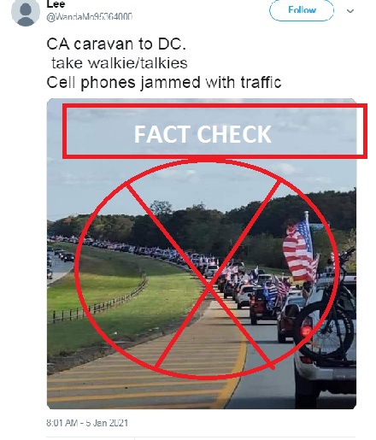The width and height of the screenshot is (376, 440).
Task: Open the tweet timestamp 8:01 AM - 5 Jan 2021
Action: coord(87,423)
